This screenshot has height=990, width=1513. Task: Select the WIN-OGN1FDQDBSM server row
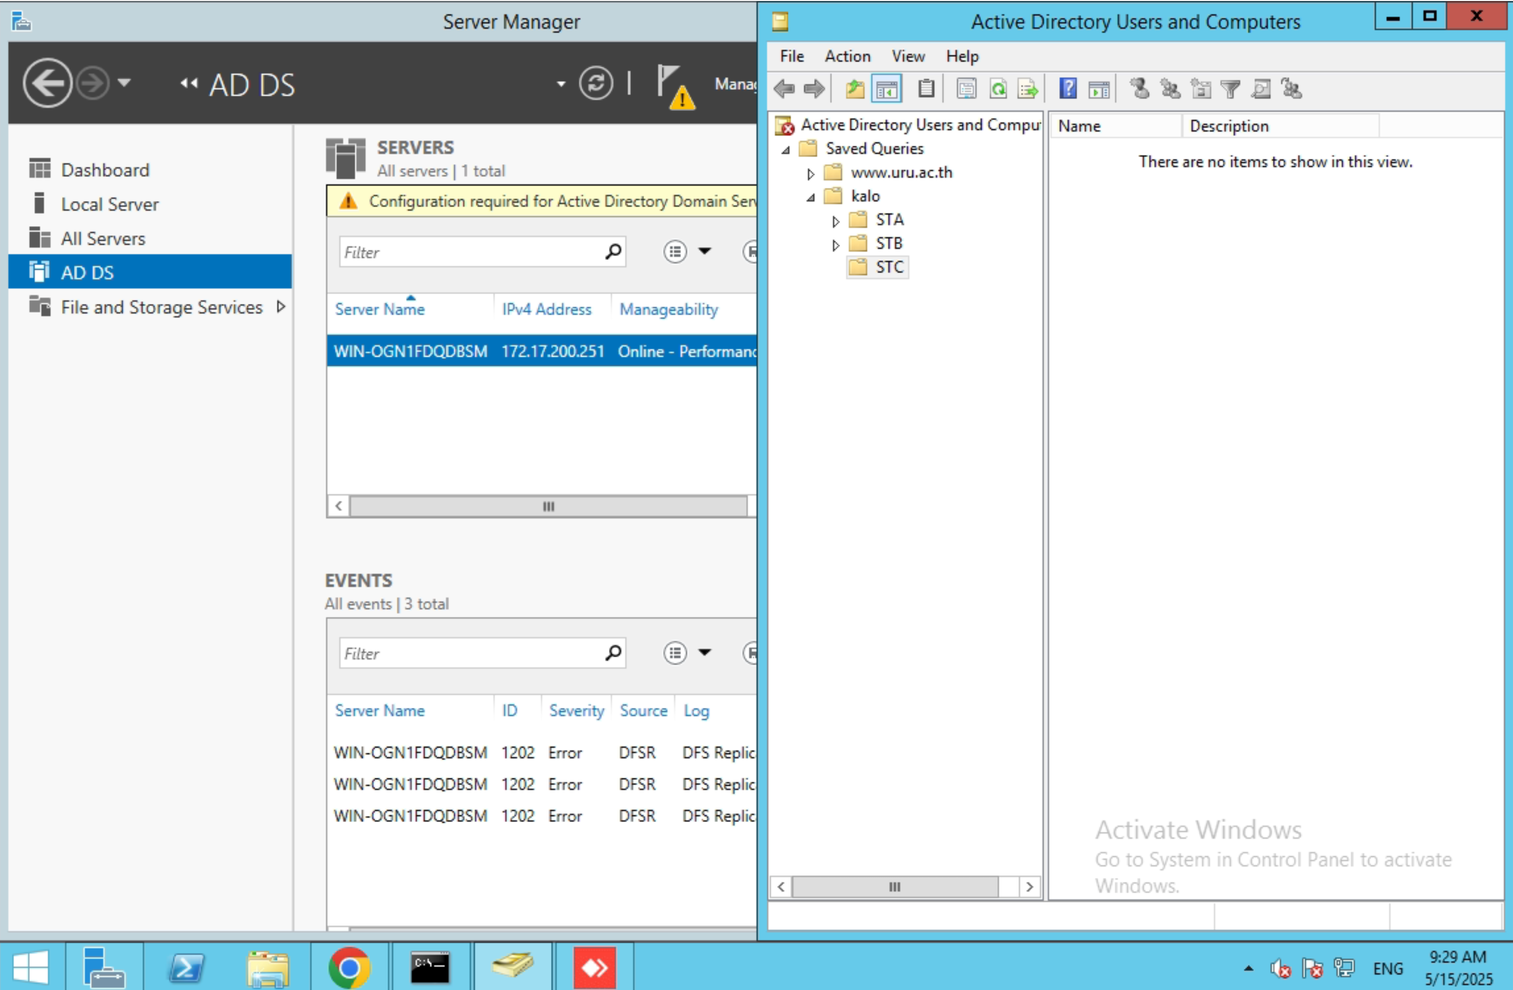(x=542, y=351)
